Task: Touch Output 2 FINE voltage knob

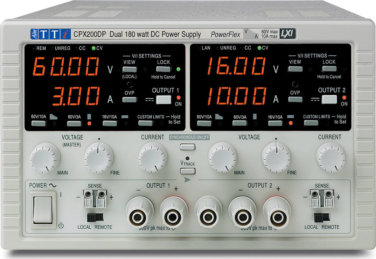Action: coord(276,157)
